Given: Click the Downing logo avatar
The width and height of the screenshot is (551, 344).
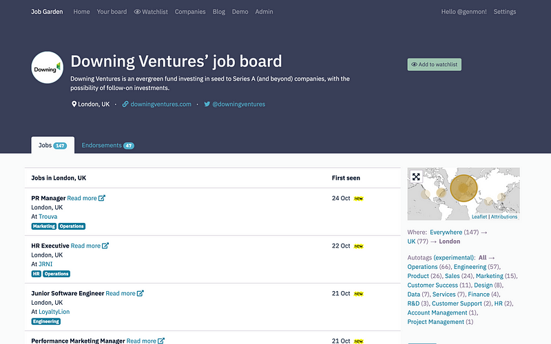Looking at the screenshot, I should (48, 67).
